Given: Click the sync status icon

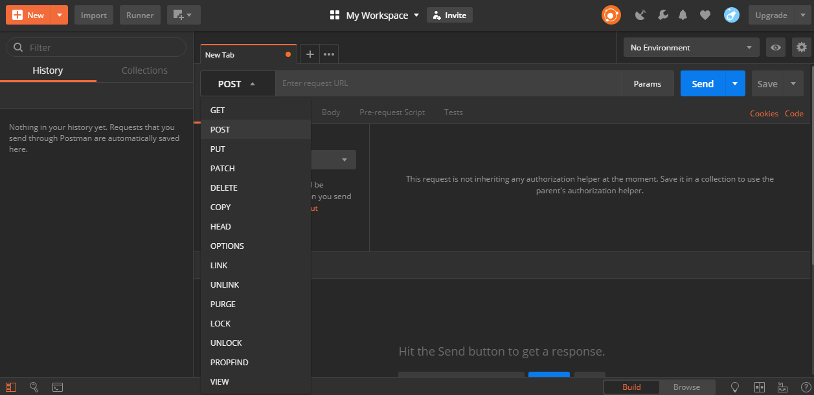Looking at the screenshot, I should click(x=611, y=15).
